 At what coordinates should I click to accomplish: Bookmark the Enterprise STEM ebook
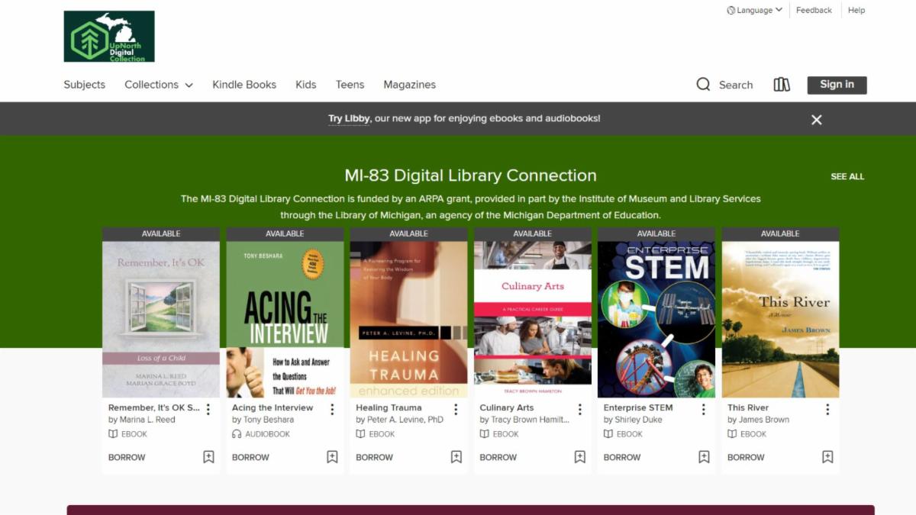pos(704,457)
